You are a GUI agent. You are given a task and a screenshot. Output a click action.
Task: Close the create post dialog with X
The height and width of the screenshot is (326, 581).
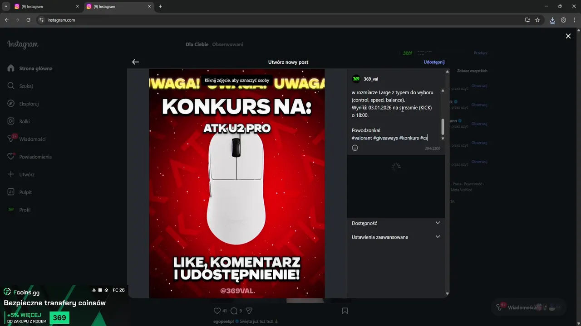(x=568, y=36)
